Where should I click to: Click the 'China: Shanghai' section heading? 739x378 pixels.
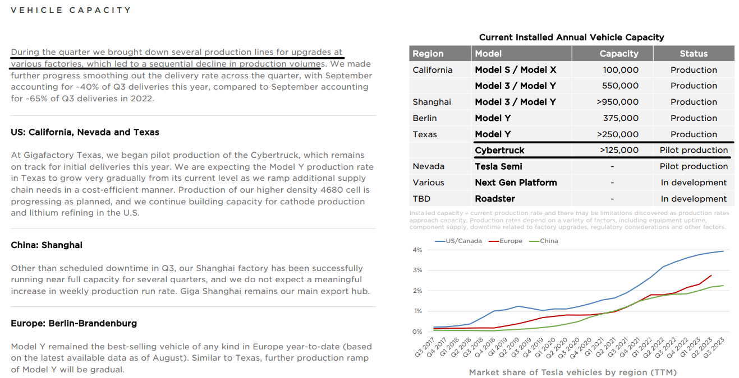tap(47, 245)
